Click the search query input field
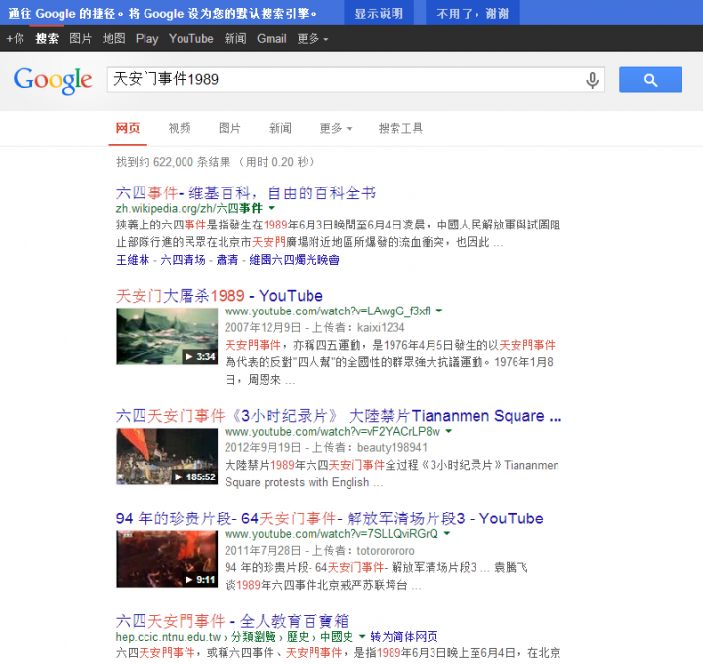The image size is (703, 664). pyautogui.click(x=342, y=80)
